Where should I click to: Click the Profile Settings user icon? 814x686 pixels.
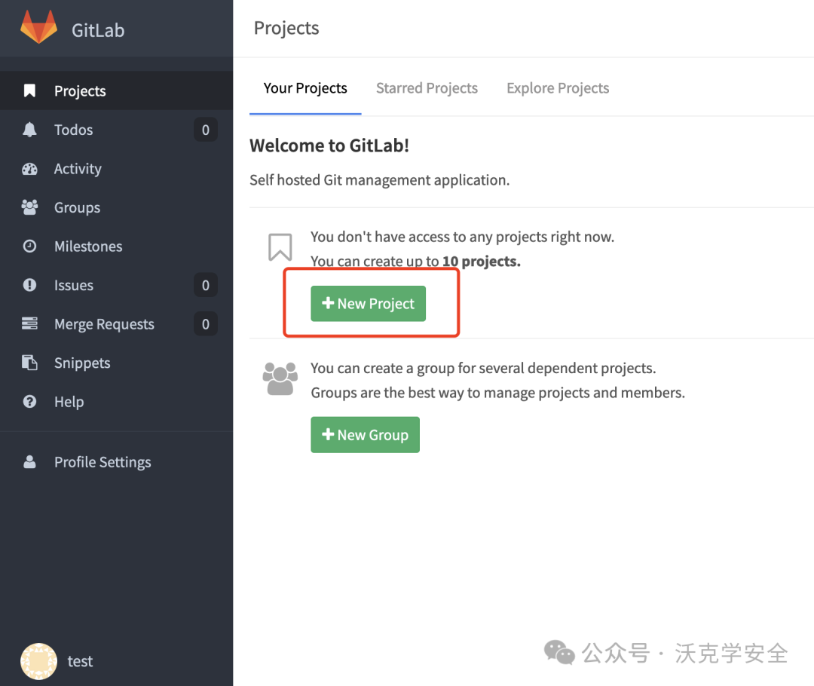click(x=29, y=461)
